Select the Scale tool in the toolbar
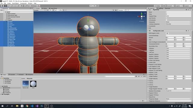The width and height of the screenshot is (193, 108). tap(12, 6)
